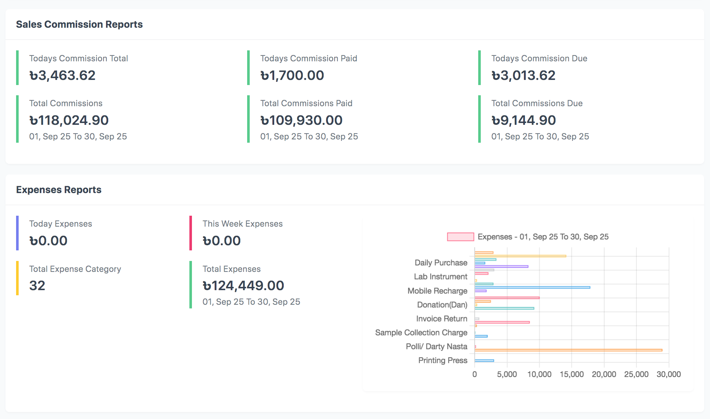This screenshot has width=710, height=419.
Task: Click the long blue bar beside Mobile Recharge
Action: coord(532,287)
